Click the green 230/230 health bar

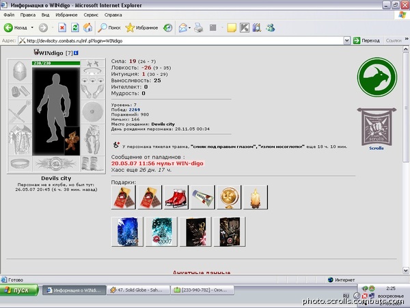click(x=56, y=63)
